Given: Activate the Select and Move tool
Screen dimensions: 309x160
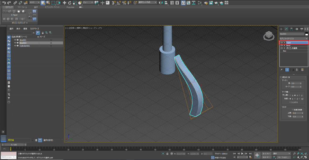Looking at the screenshot, I should tap(65, 3).
